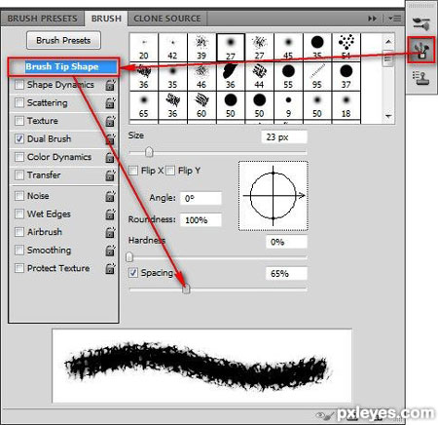
Task: Select the Brush Tip Shape option
Action: 62,67
